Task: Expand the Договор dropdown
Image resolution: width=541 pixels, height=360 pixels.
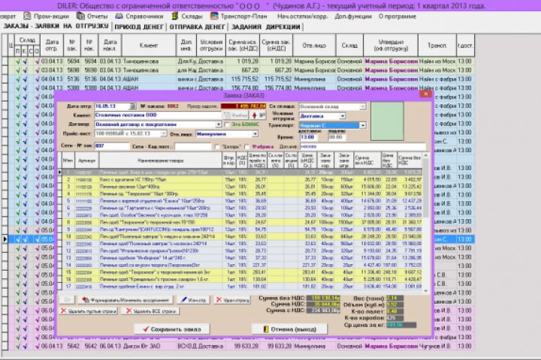Action: tap(219, 124)
